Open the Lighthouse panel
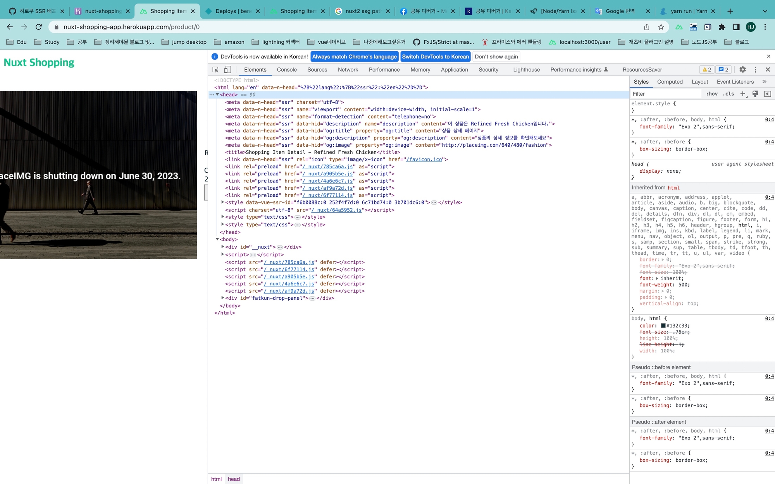 coord(526,70)
